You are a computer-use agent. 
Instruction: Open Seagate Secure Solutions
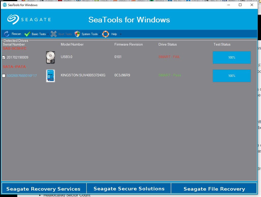[129, 188]
